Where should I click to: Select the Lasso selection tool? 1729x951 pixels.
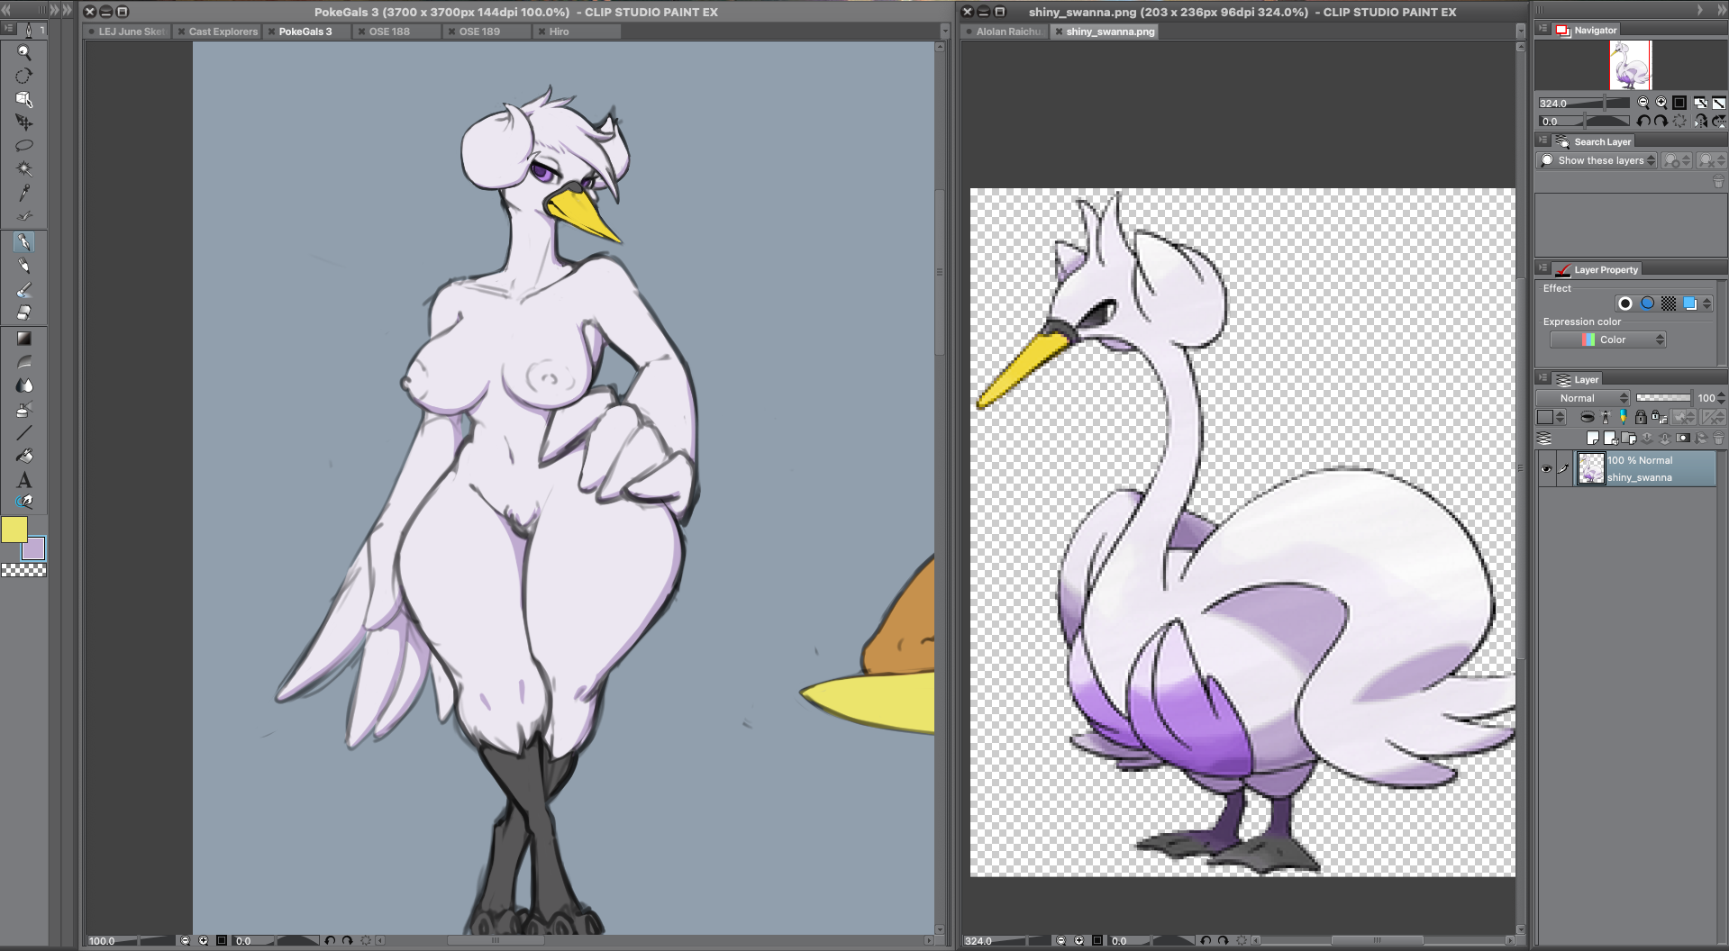tap(24, 145)
